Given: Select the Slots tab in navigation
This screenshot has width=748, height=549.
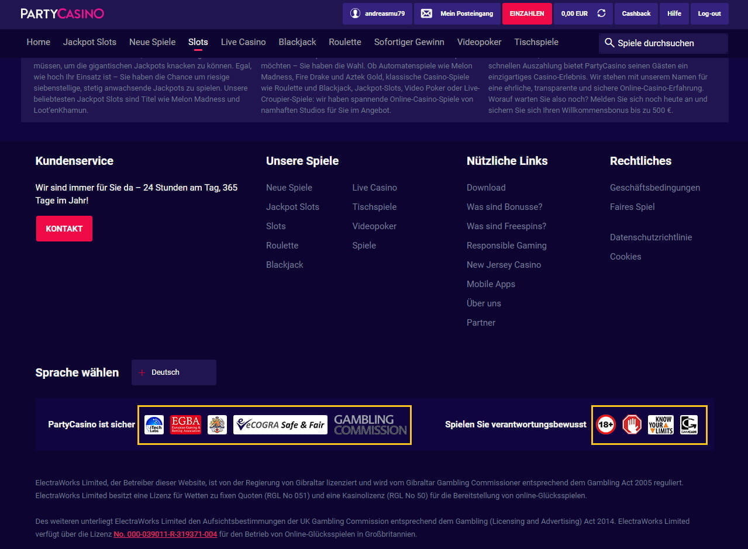Looking at the screenshot, I should [198, 42].
